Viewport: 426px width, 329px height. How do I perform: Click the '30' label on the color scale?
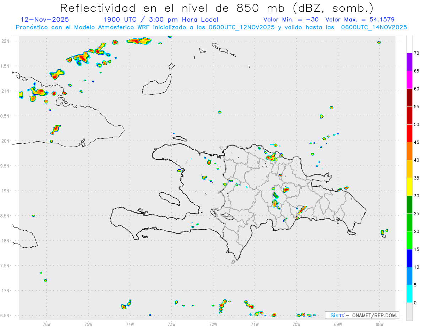pos(416,196)
